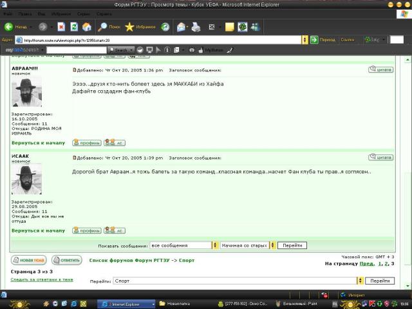
Task: Click the 'новая тема' new topic button
Action: [x=29, y=260]
